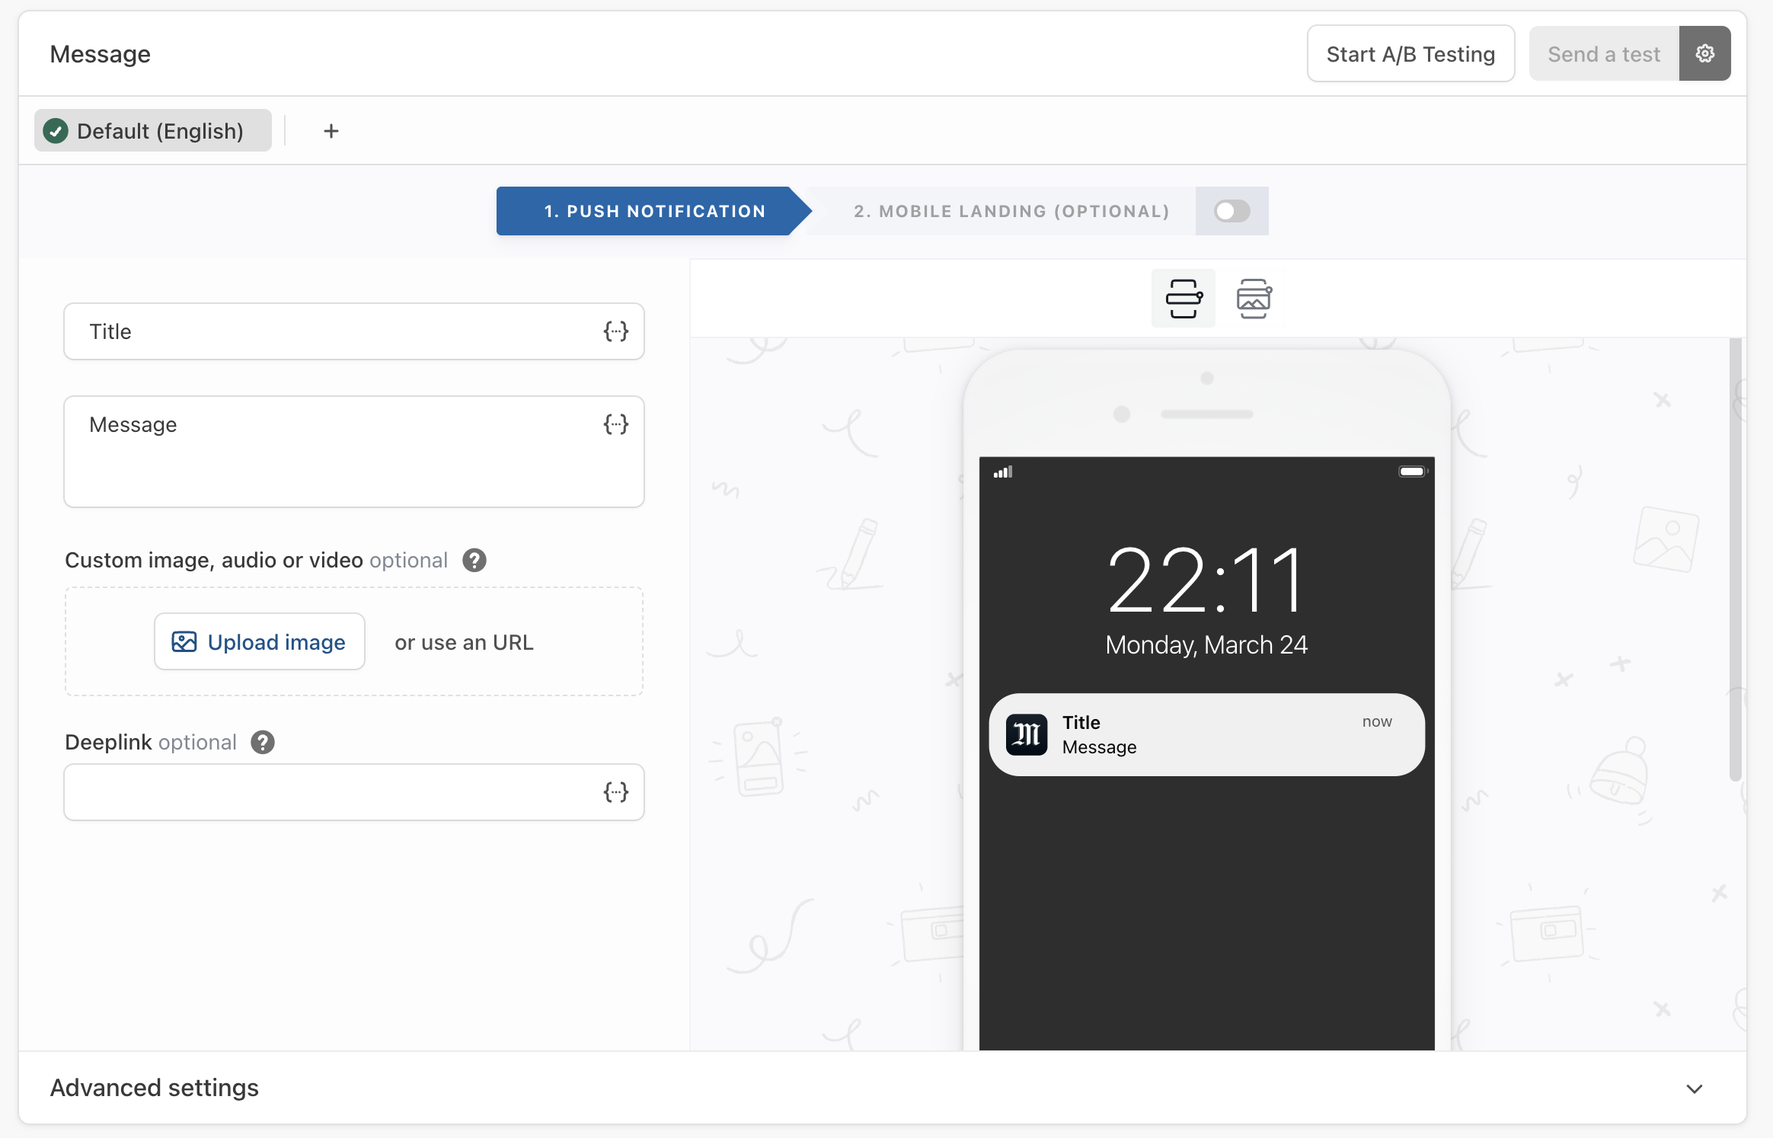Expand the Advanced settings chevron
Screen dimensions: 1773x1138
click(x=1694, y=1088)
